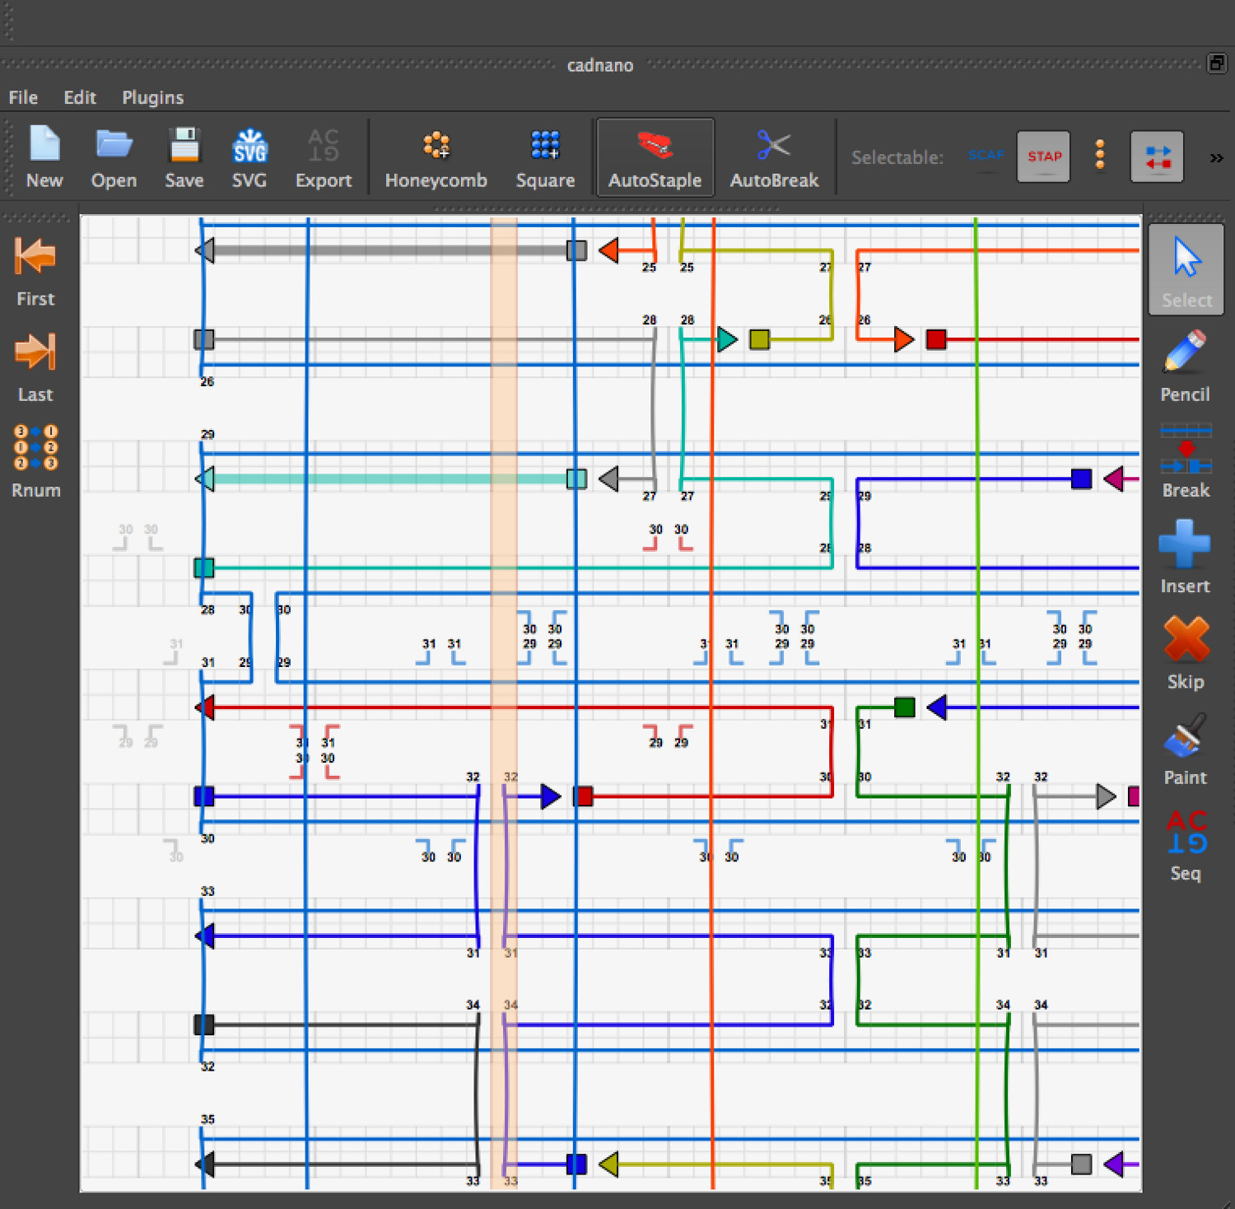Image resolution: width=1235 pixels, height=1209 pixels.
Task: Open the Plugins menu
Action: (152, 97)
